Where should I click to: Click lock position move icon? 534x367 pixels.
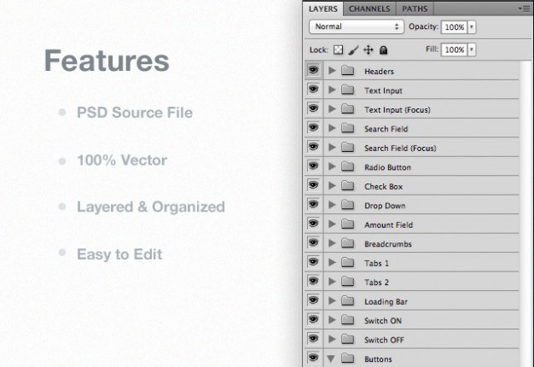coord(369,50)
